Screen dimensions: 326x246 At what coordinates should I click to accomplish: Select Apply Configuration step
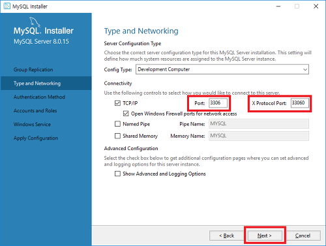point(36,138)
